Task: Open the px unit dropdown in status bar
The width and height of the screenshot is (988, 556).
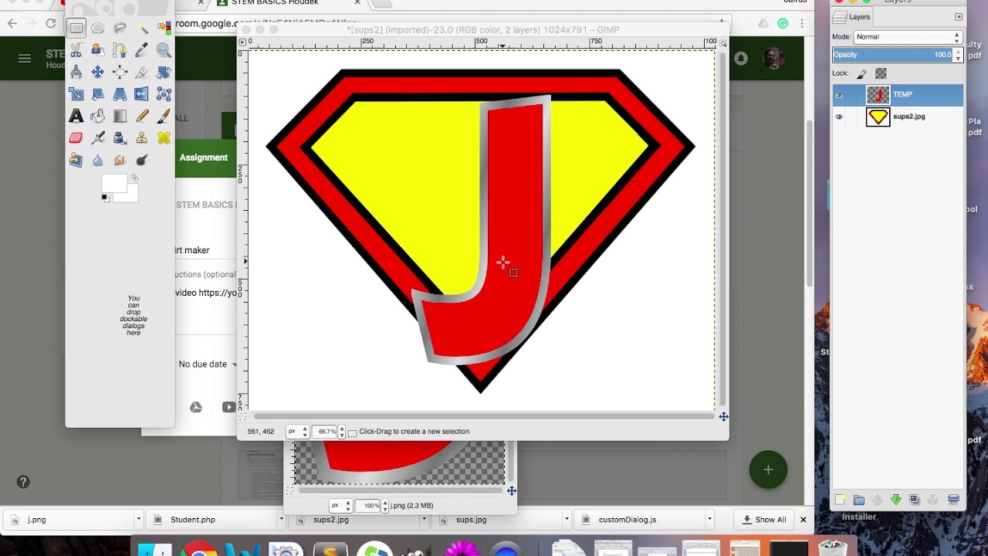Action: pyautogui.click(x=297, y=432)
